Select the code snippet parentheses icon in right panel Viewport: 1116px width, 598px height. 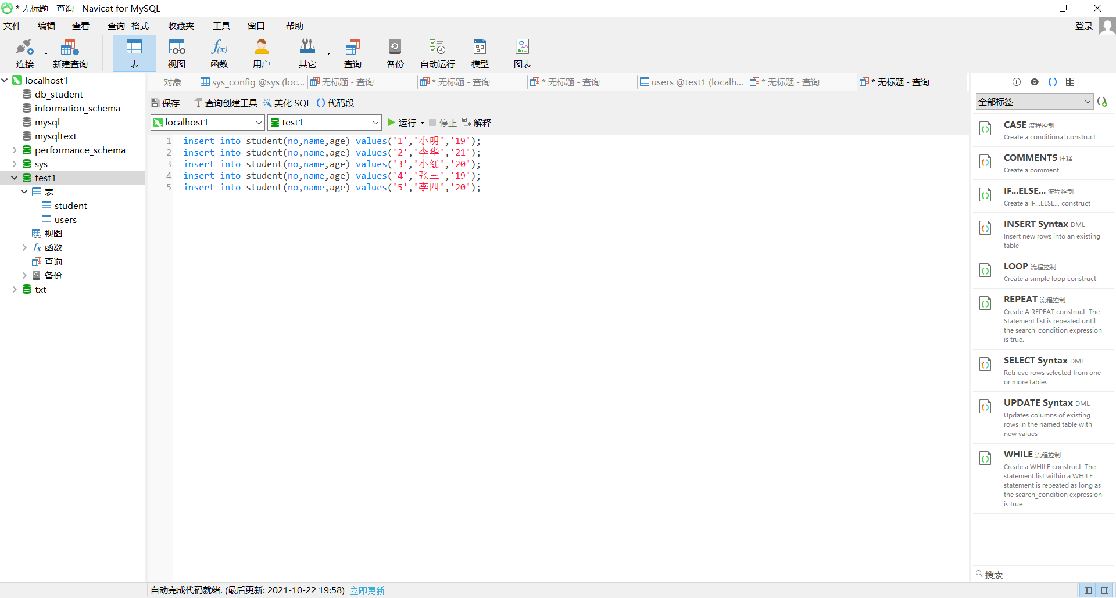[1053, 82]
